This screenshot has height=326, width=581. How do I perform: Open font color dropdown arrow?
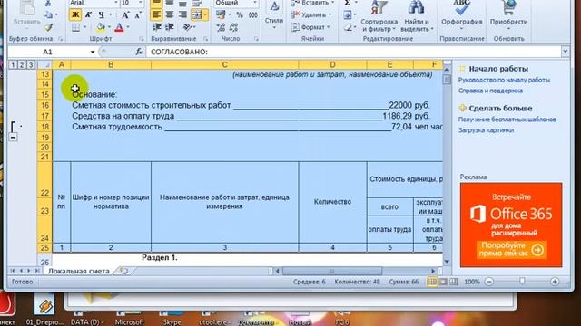coord(128,28)
